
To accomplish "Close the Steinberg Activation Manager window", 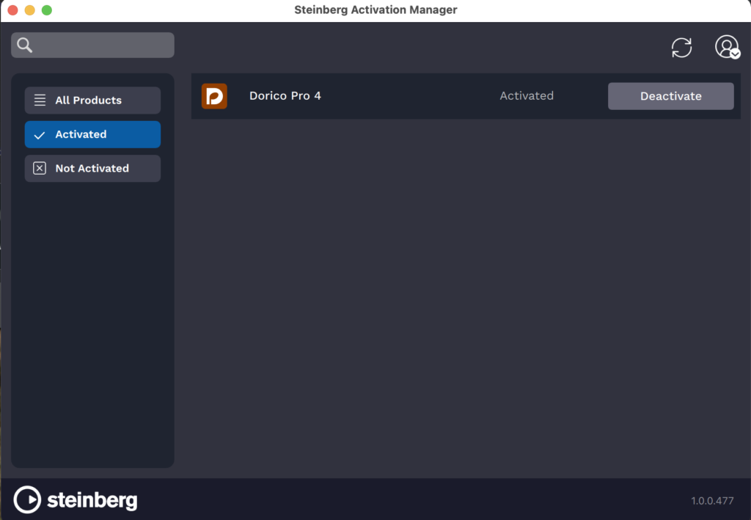I will (13, 10).
